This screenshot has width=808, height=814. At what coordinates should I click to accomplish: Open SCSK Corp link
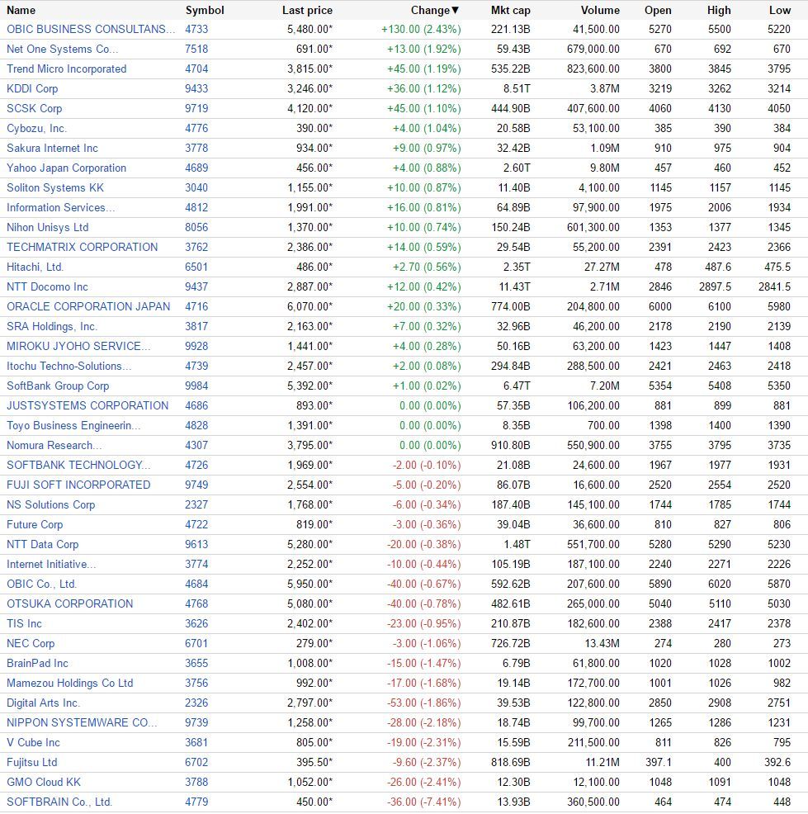[x=34, y=108]
